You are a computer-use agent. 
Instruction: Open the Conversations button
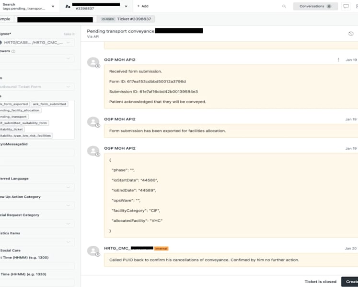tap(315, 6)
